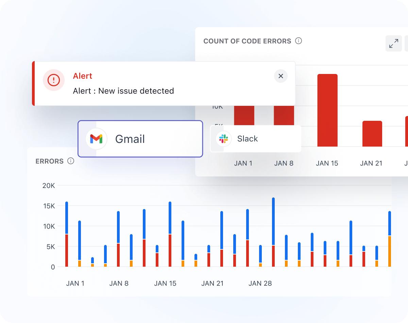Click the tallest stacked bar in Errors chart
Viewport: 408px width, 323px height.
273,232
